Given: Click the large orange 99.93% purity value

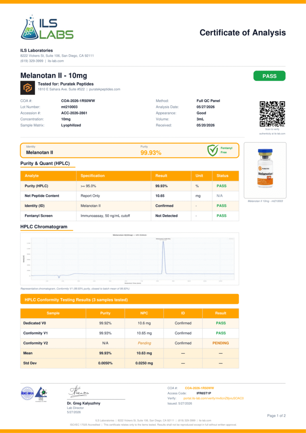Looking at the screenshot, I should (151, 153).
